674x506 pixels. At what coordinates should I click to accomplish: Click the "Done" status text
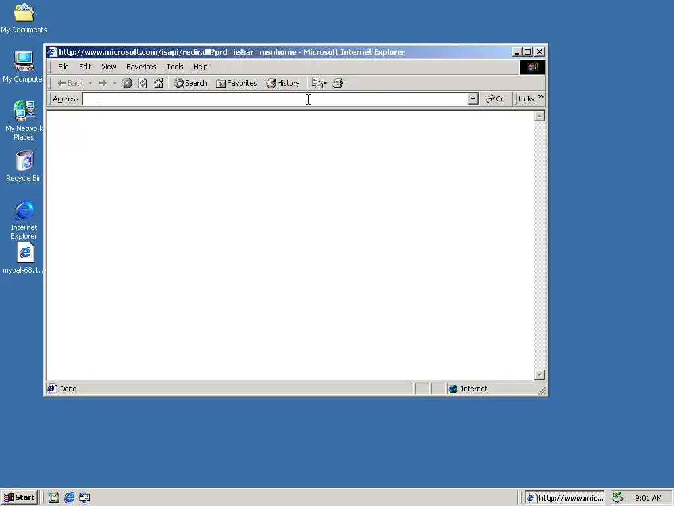click(68, 389)
